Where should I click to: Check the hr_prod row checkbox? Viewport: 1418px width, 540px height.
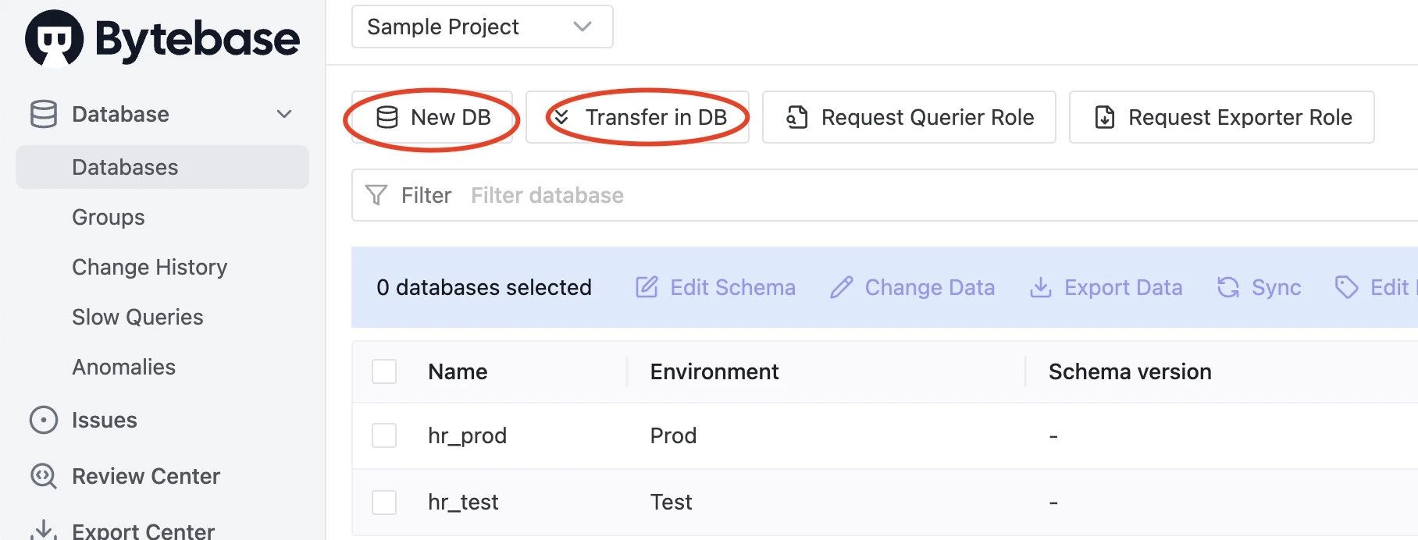[x=384, y=435]
